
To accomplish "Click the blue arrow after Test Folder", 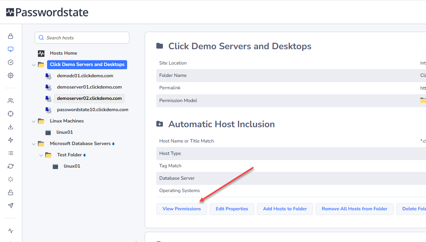I will click(85, 155).
